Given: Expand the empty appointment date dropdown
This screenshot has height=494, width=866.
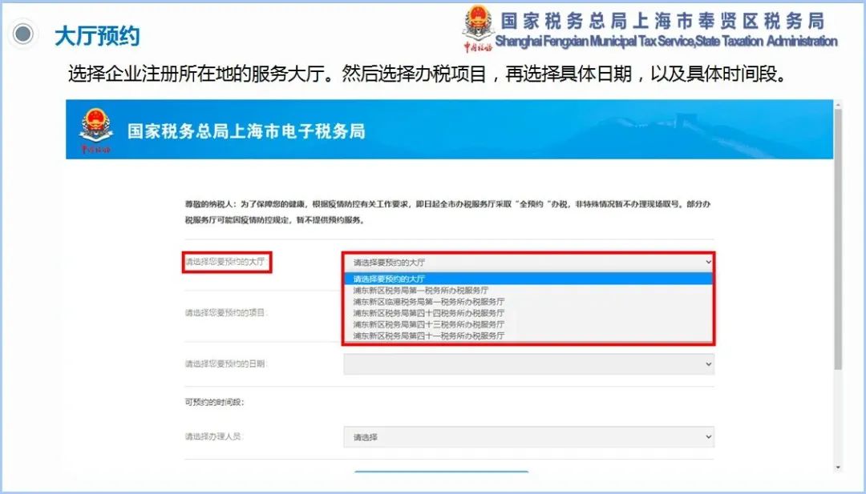Looking at the screenshot, I should (528, 363).
